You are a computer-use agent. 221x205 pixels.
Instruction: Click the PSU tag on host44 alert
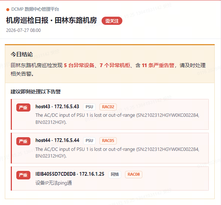click(89, 140)
